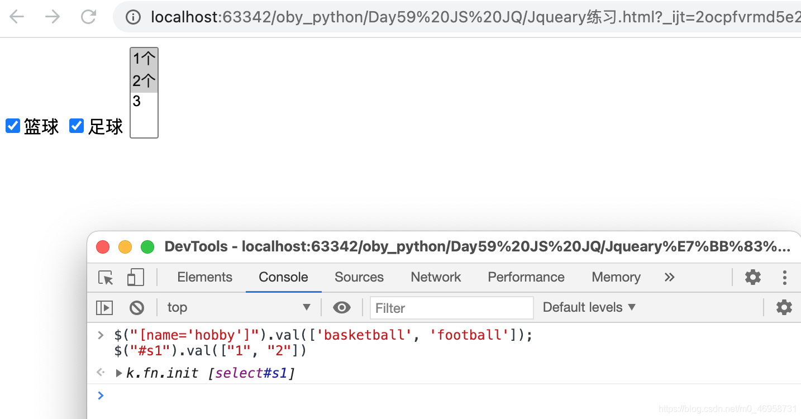Show more DevTools tabs chevron

(669, 277)
